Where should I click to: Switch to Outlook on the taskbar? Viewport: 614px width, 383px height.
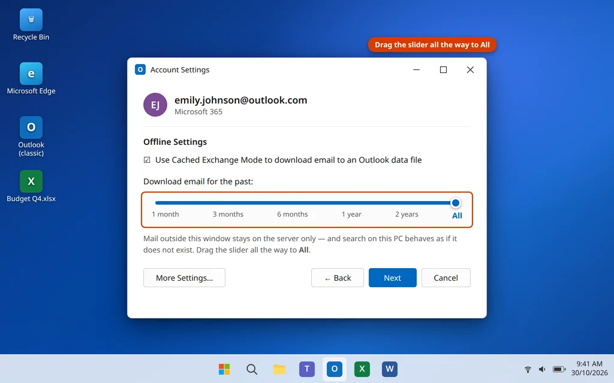(335, 369)
